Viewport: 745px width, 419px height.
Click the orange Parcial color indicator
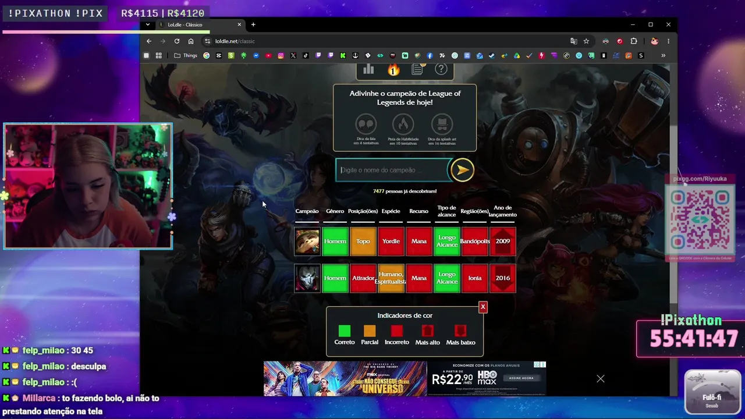point(370,331)
